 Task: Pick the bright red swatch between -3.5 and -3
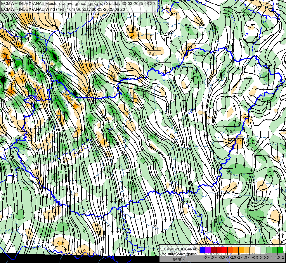(225, 250)
